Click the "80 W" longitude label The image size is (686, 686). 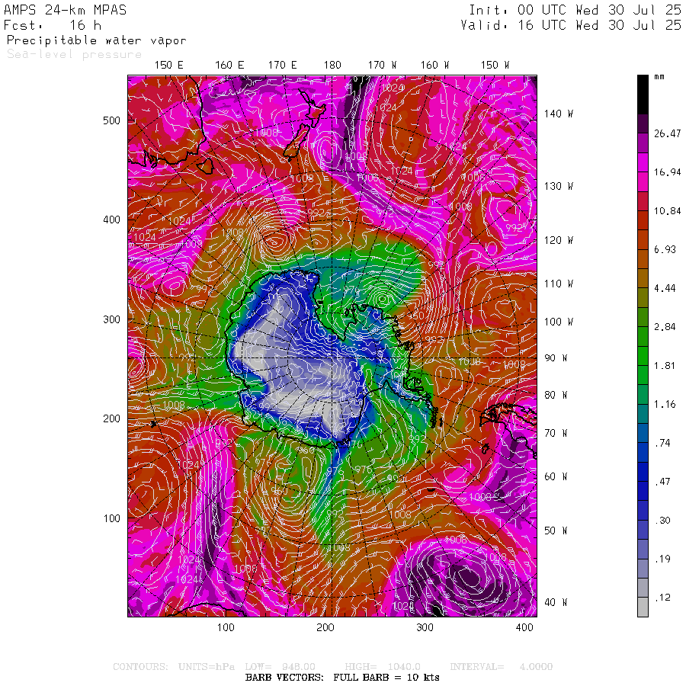[x=556, y=395]
